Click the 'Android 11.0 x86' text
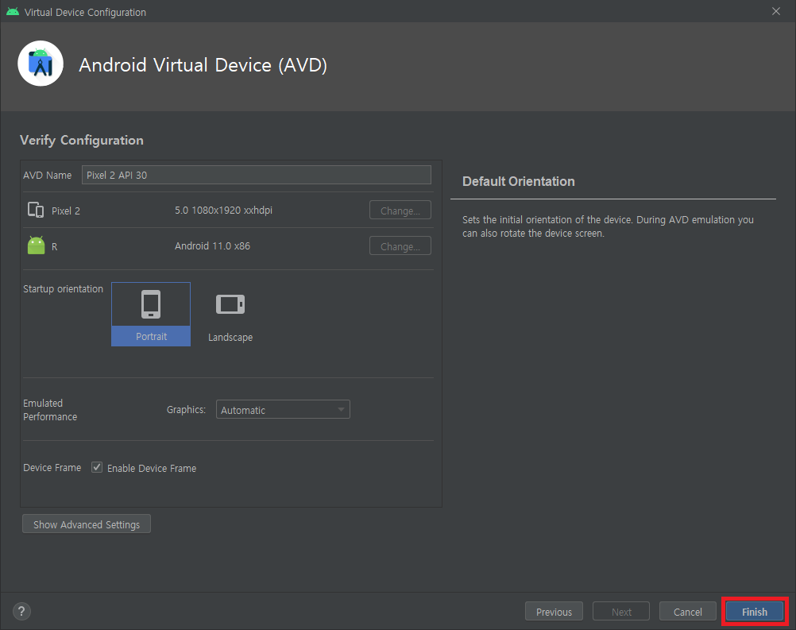The width and height of the screenshot is (796, 630). coord(212,245)
